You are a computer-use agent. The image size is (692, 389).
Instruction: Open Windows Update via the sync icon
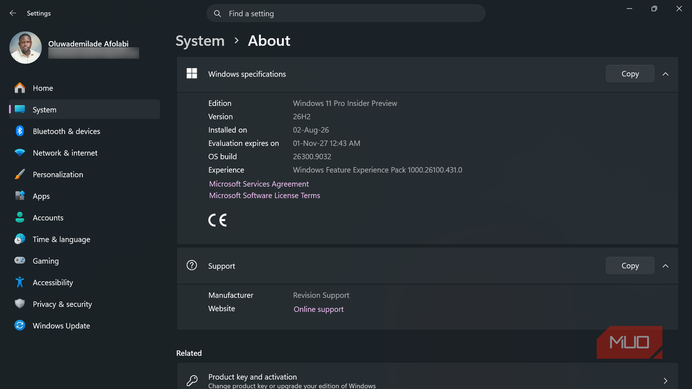pyautogui.click(x=20, y=325)
